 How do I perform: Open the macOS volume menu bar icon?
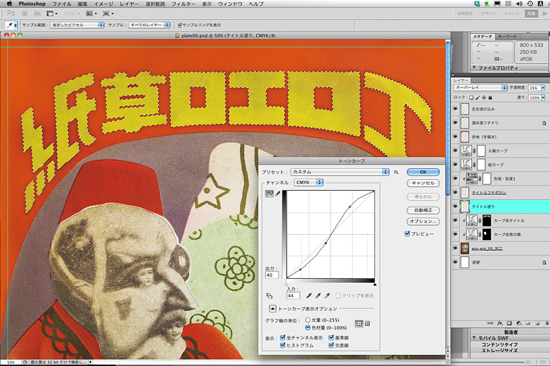coord(519,3)
